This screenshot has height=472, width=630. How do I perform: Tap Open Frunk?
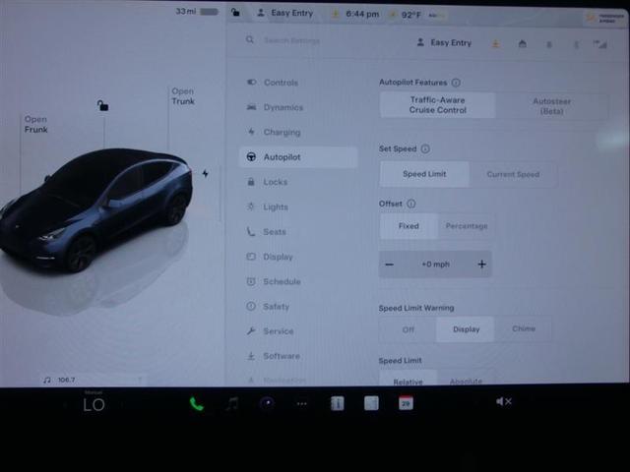35,125
